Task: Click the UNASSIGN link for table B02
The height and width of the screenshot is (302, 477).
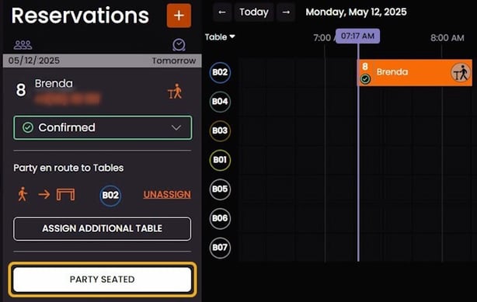Action: 167,195
